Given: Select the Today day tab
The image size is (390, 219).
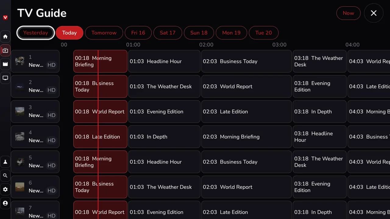Looking at the screenshot, I should pyautogui.click(x=69, y=33).
